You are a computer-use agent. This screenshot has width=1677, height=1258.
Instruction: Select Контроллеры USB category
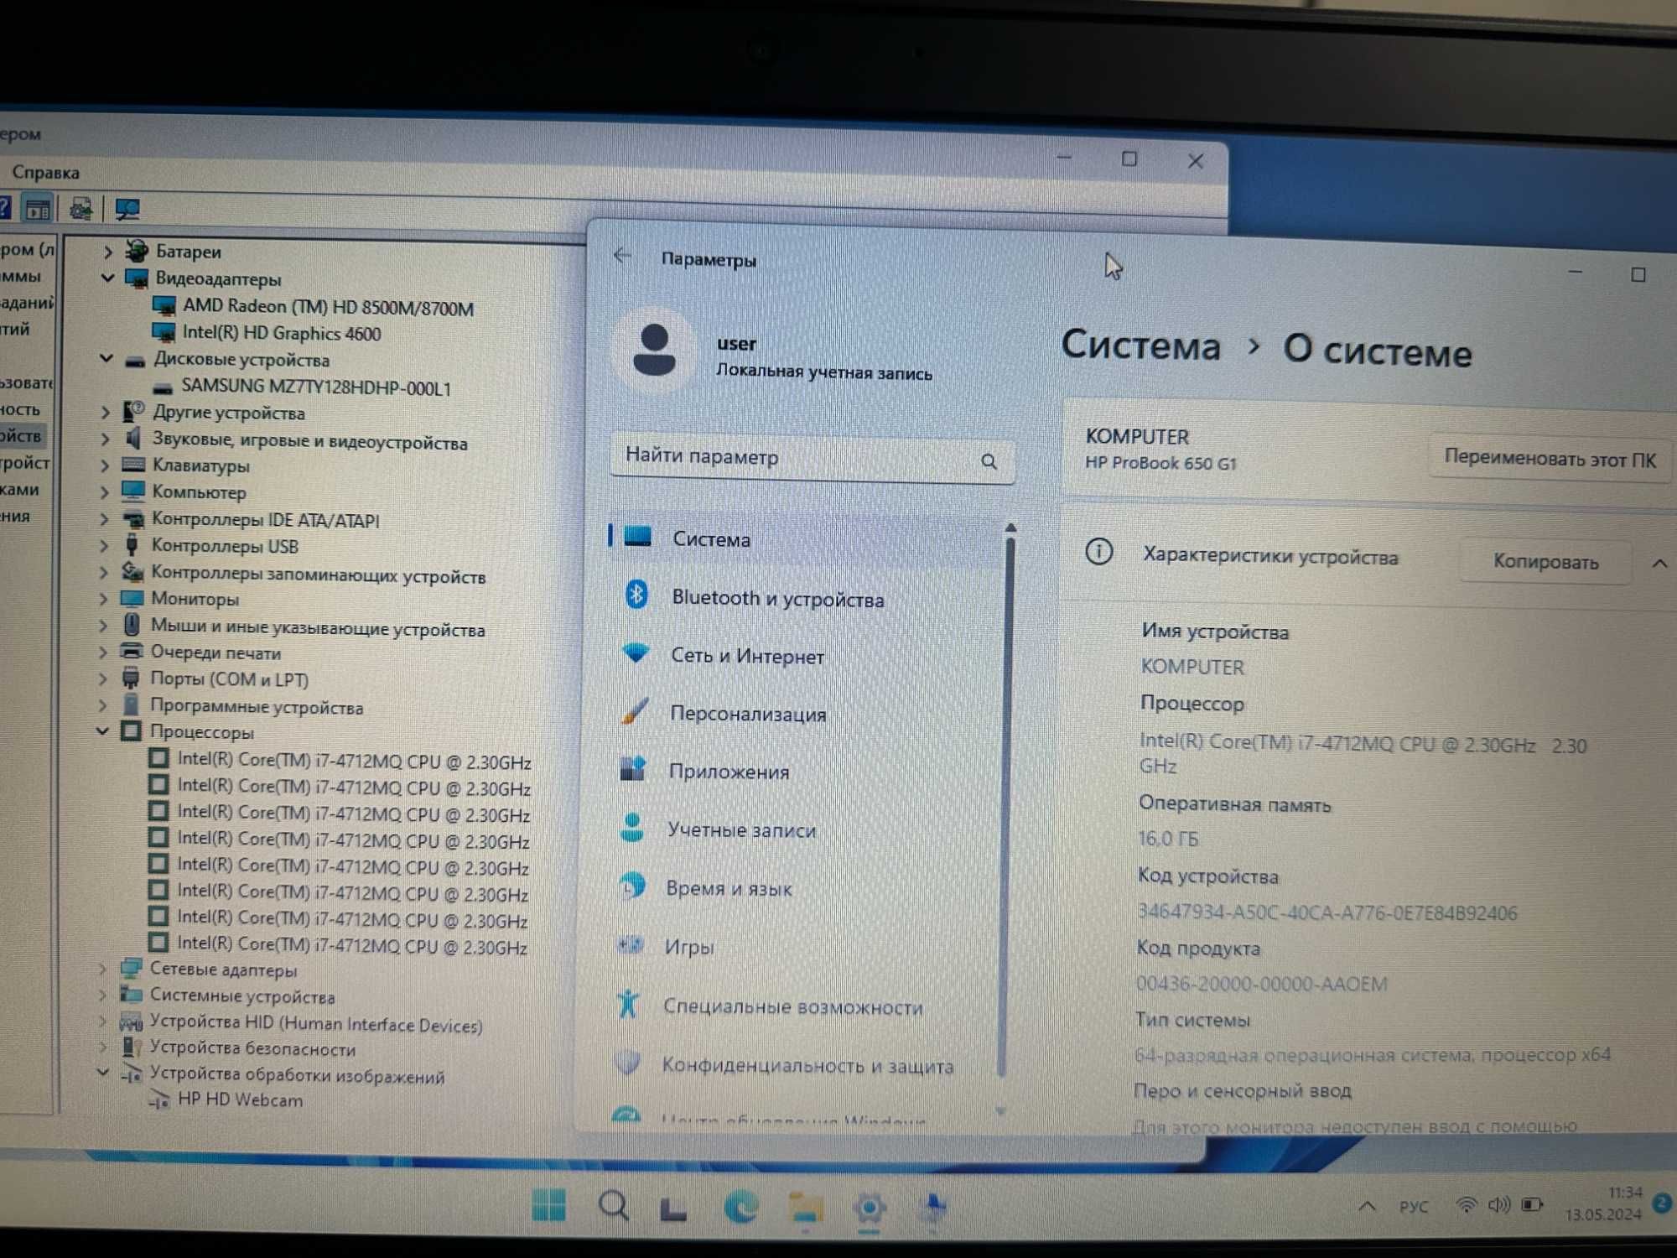[225, 546]
